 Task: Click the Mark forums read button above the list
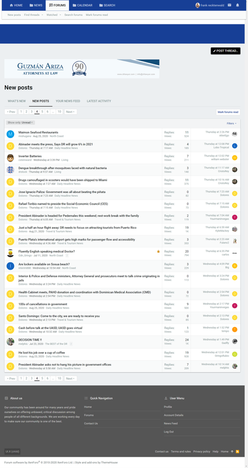(228, 112)
